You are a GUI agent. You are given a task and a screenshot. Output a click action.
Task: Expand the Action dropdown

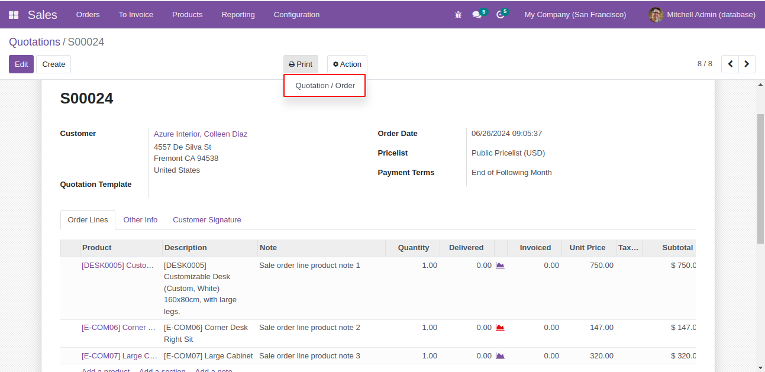pyautogui.click(x=347, y=64)
